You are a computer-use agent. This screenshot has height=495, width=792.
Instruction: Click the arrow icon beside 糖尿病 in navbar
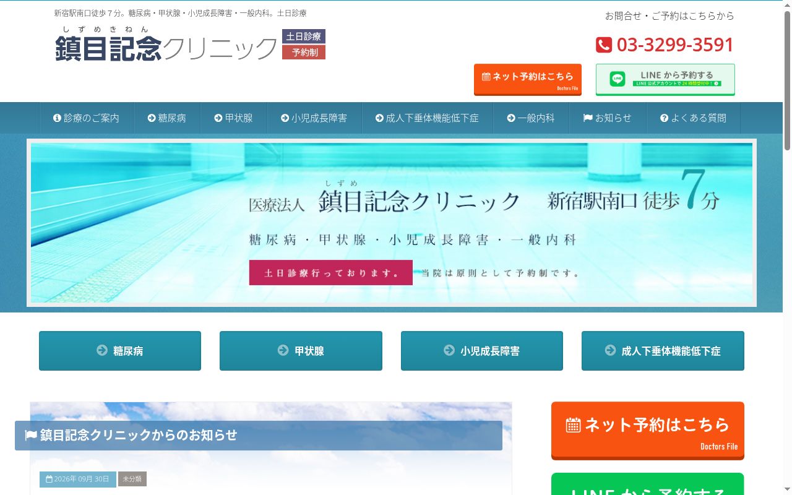(152, 118)
